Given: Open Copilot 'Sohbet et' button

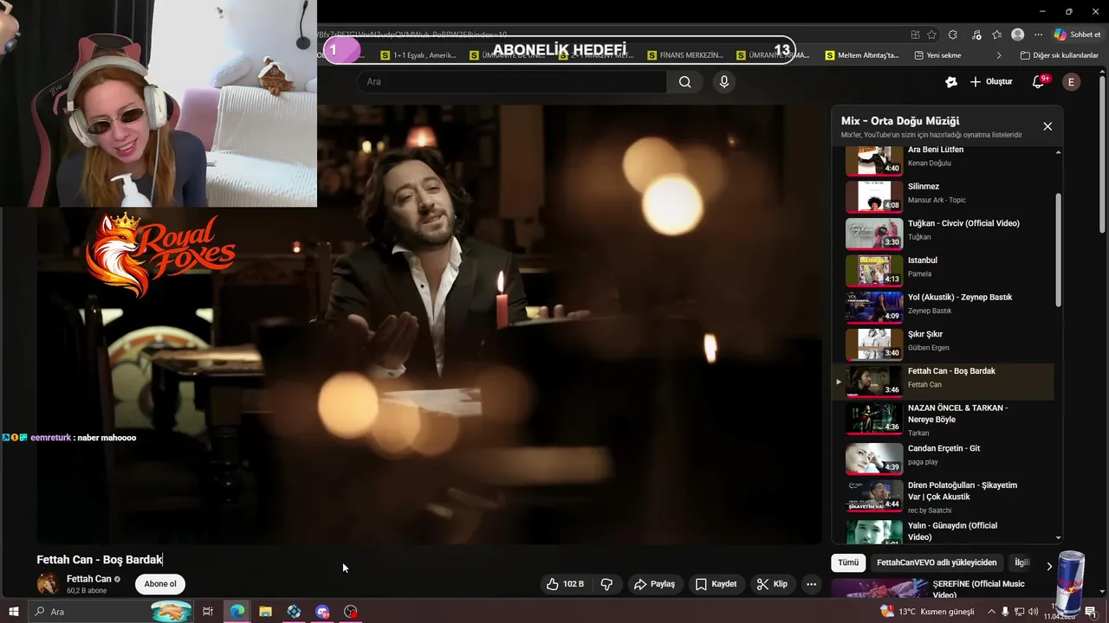Looking at the screenshot, I should tap(1077, 35).
